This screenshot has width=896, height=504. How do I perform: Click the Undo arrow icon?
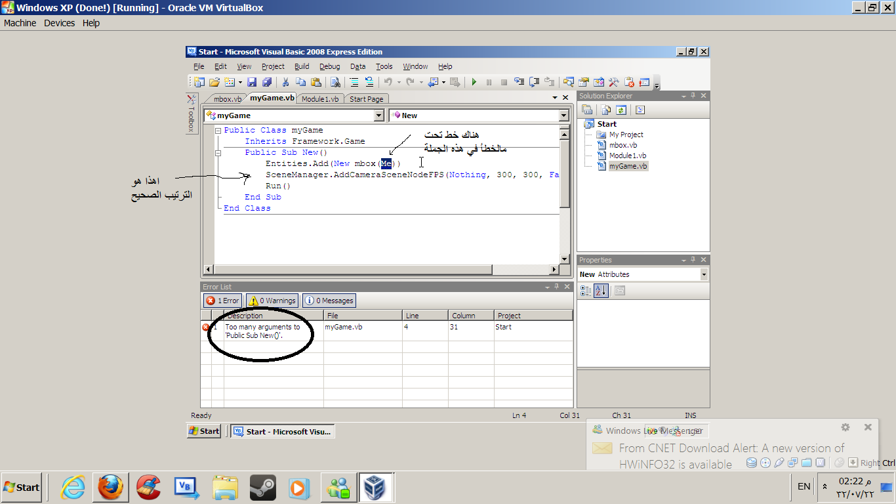(388, 82)
